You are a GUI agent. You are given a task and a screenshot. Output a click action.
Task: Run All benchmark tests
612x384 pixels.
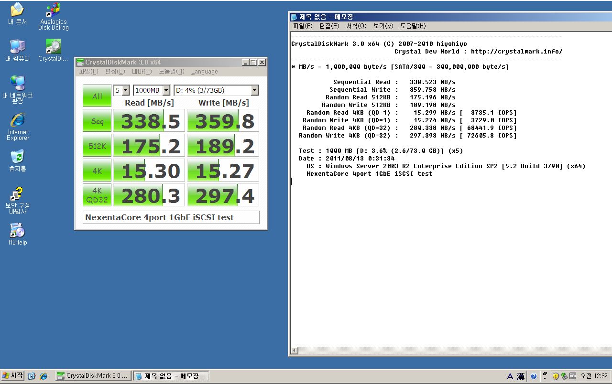tap(97, 96)
